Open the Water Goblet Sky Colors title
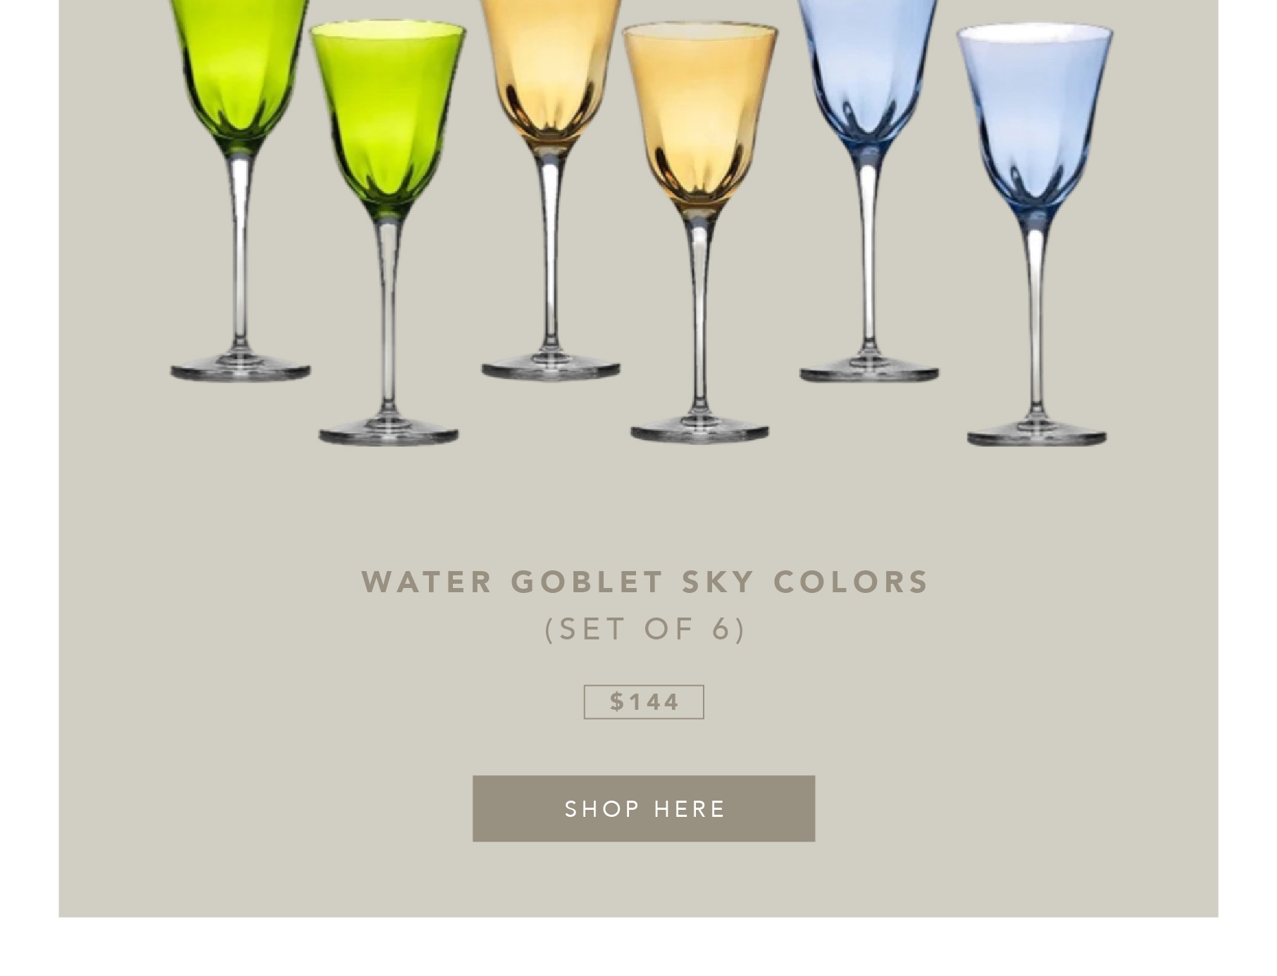Screen dimensions: 1277x976 tap(645, 582)
